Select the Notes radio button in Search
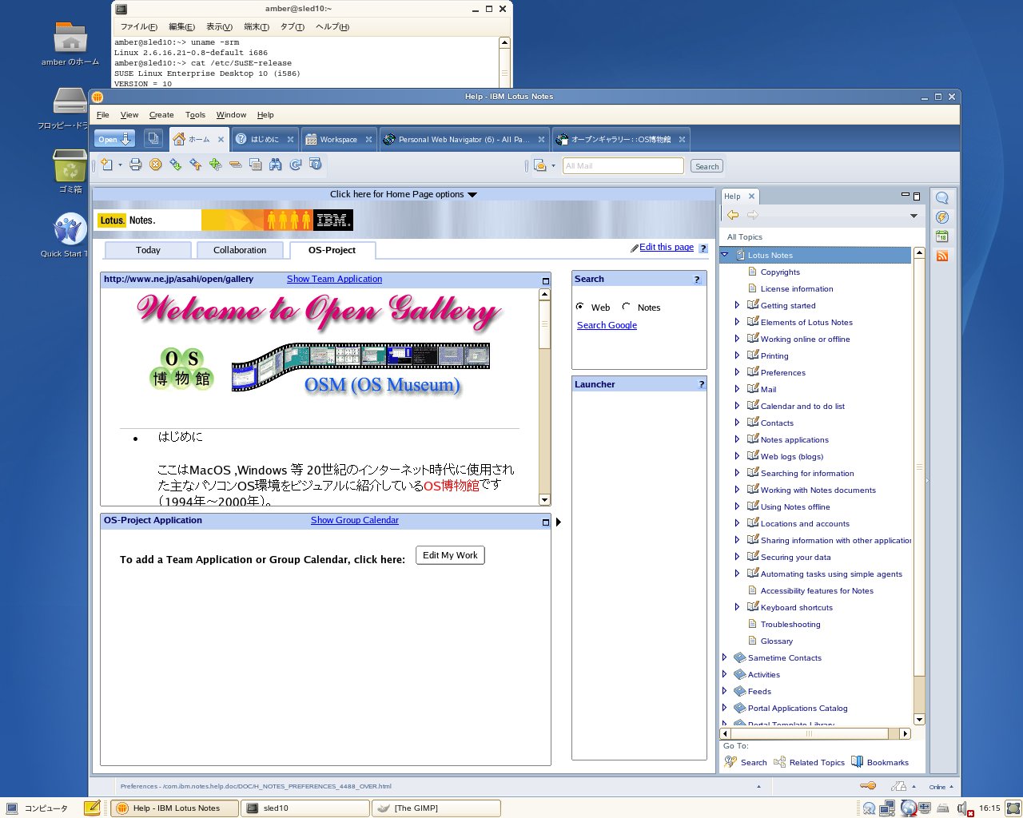 coord(626,307)
